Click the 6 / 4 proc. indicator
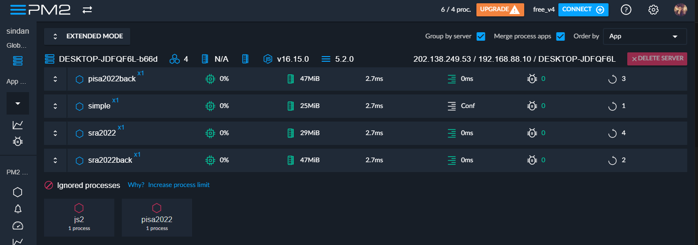 tap(456, 10)
